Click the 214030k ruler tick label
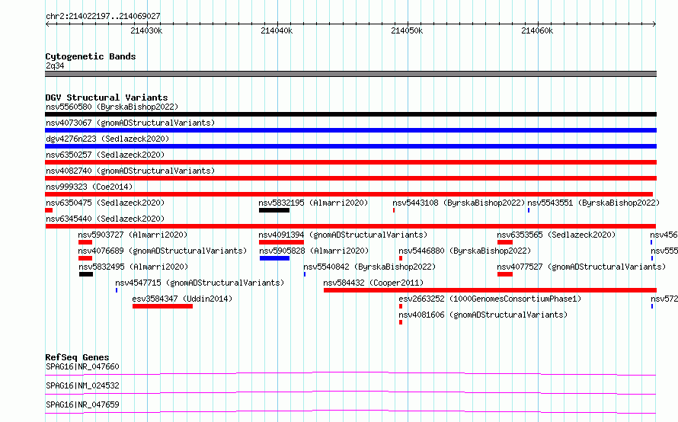The height and width of the screenshot is (422, 678). coord(146,30)
